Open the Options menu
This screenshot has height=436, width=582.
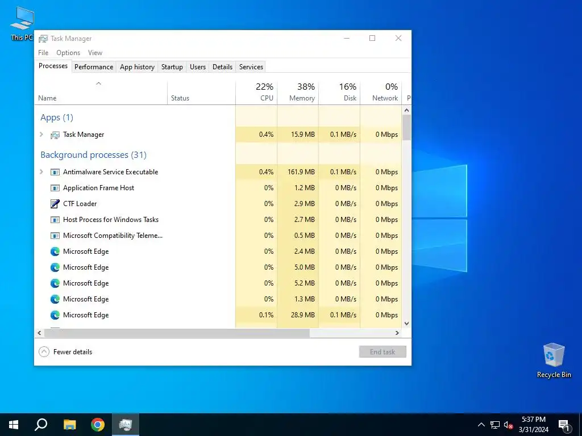point(68,53)
